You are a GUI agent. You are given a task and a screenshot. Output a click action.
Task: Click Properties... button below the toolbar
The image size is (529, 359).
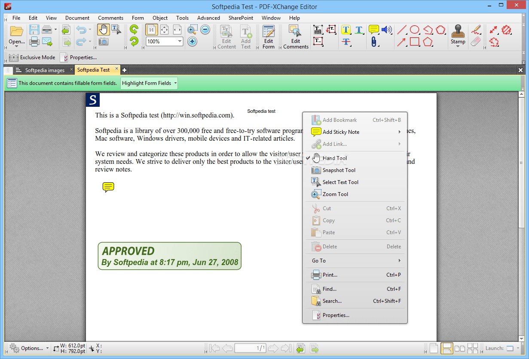pos(78,57)
